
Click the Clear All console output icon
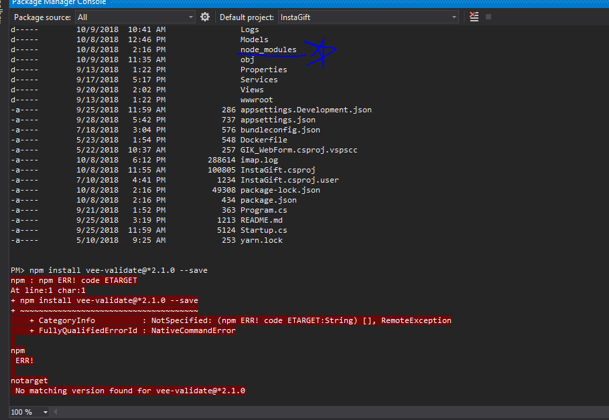(474, 17)
